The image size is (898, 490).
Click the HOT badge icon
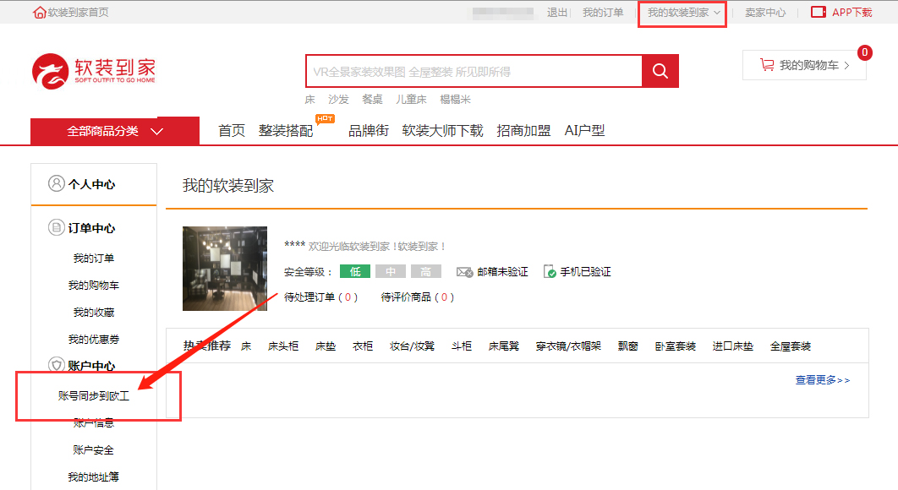[325, 118]
